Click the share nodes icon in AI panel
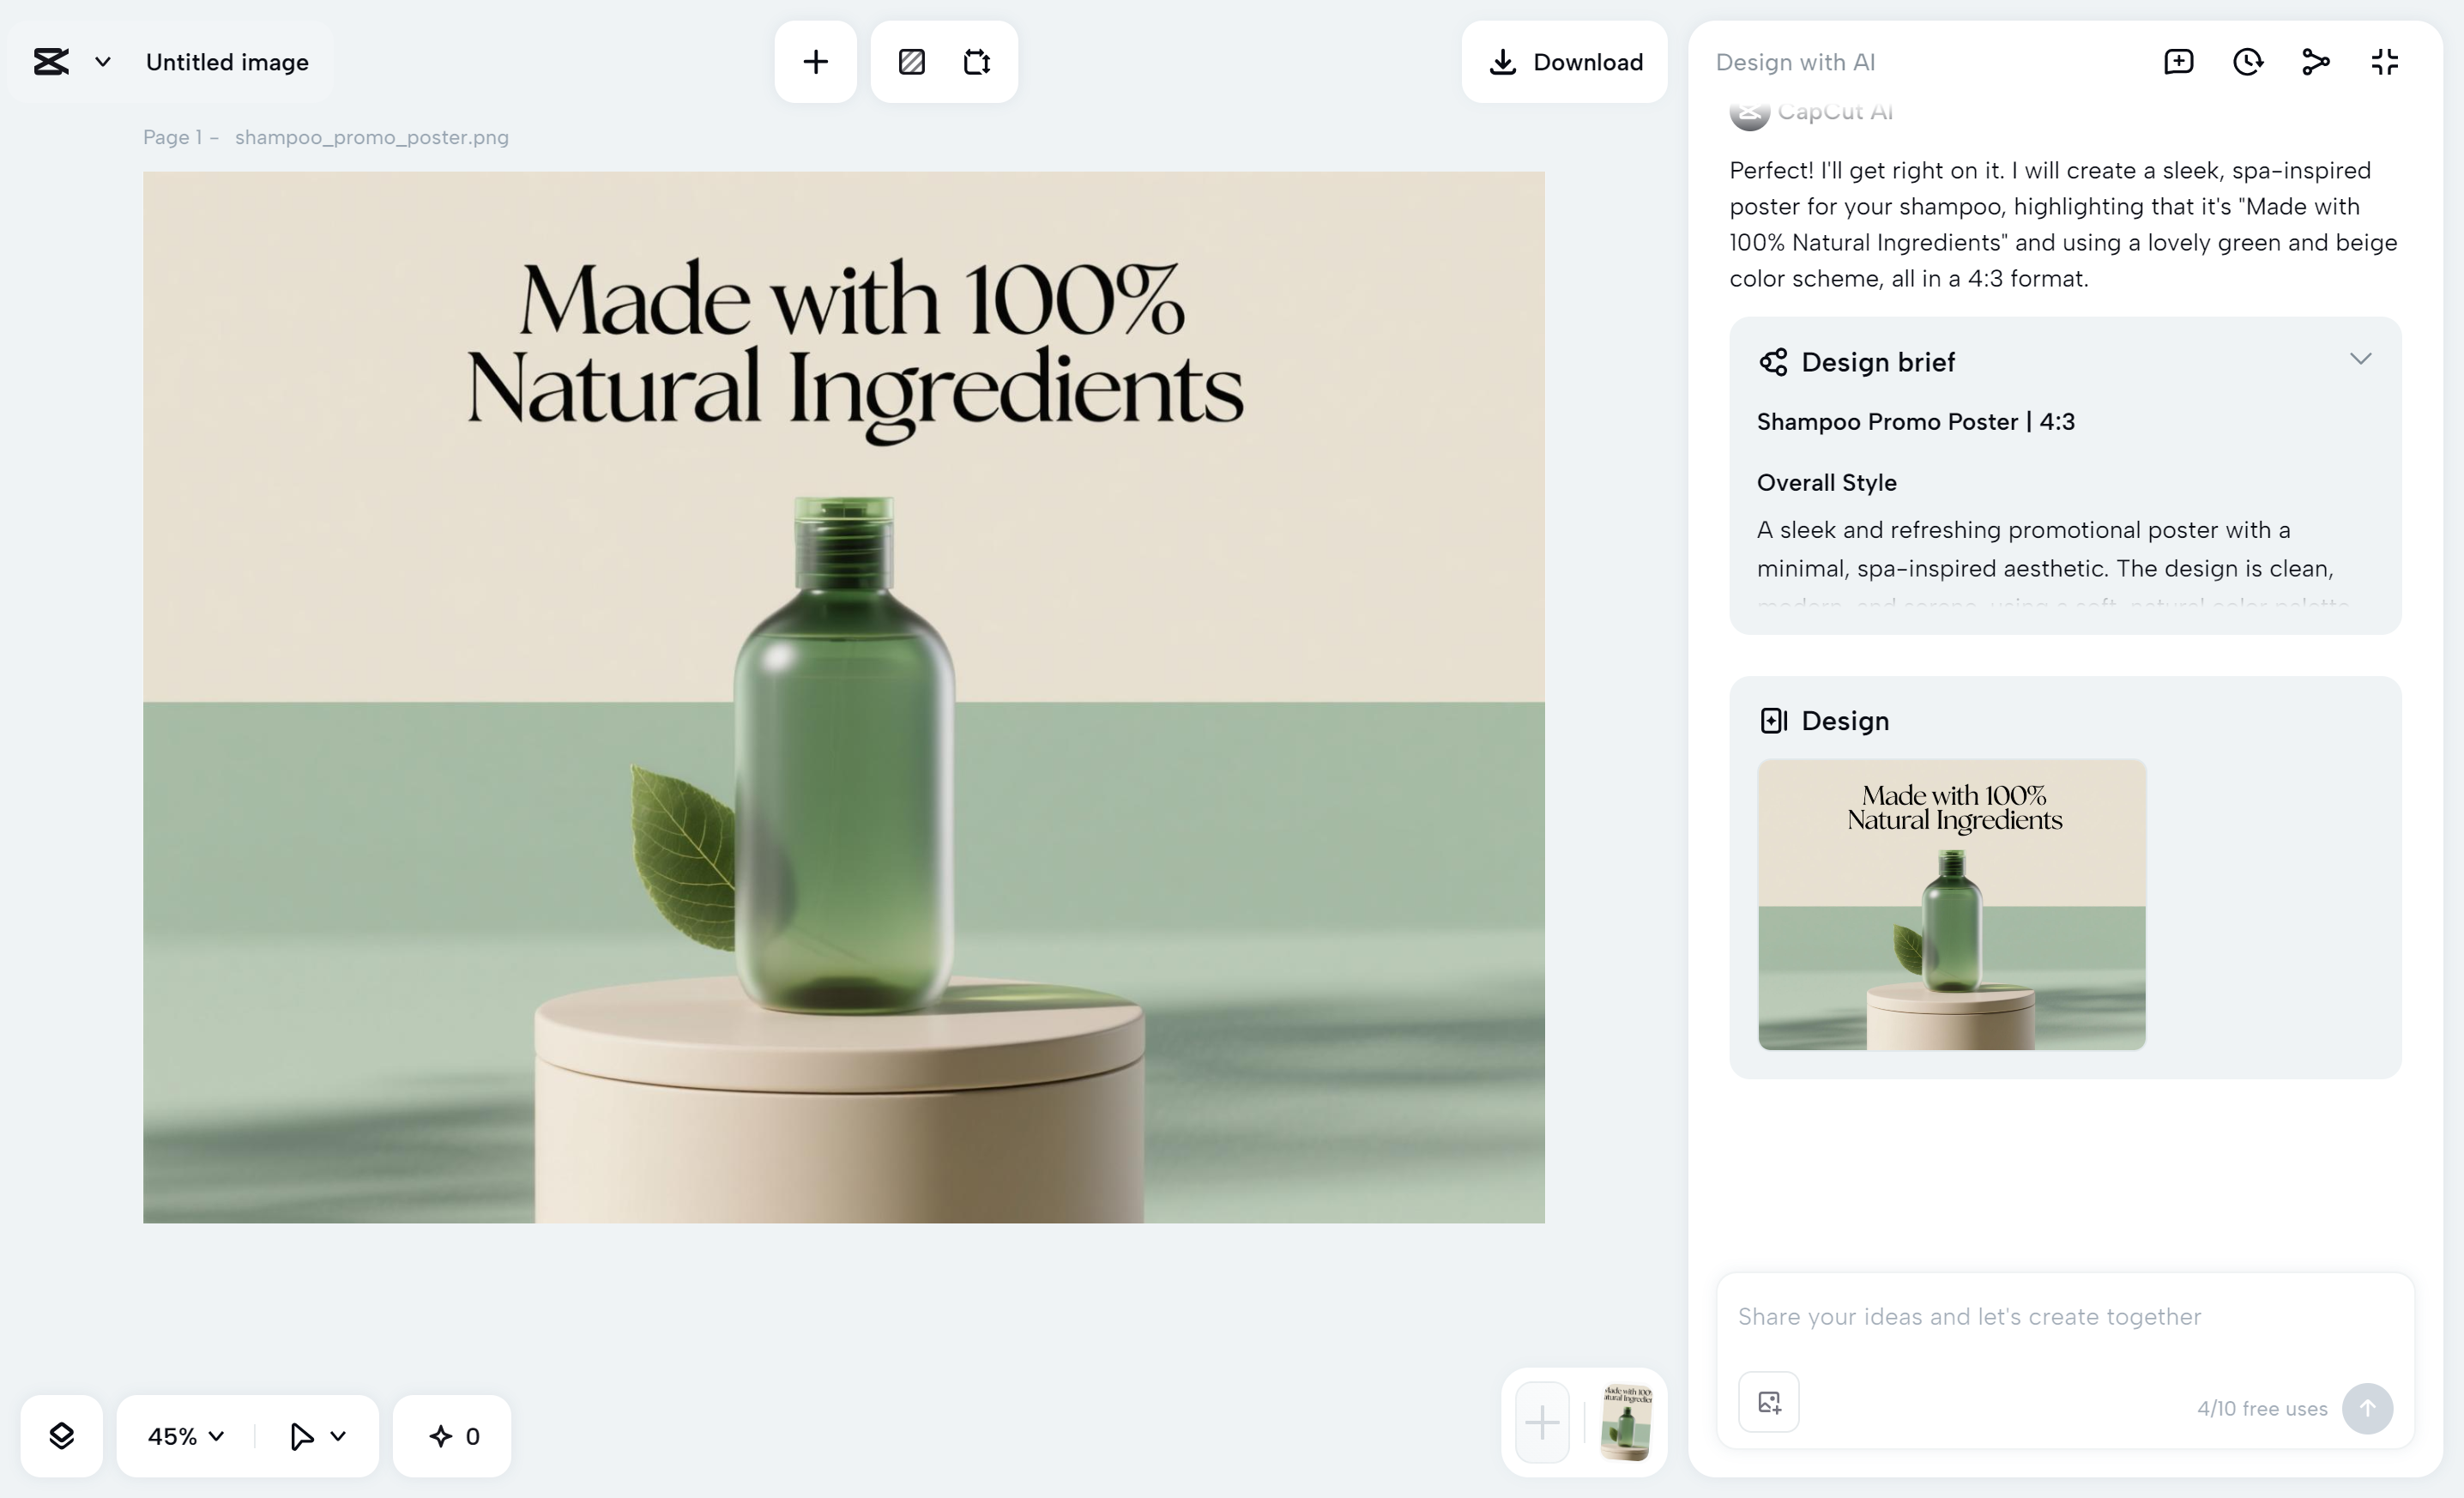Viewport: 2464px width, 1498px height. (x=2316, y=62)
